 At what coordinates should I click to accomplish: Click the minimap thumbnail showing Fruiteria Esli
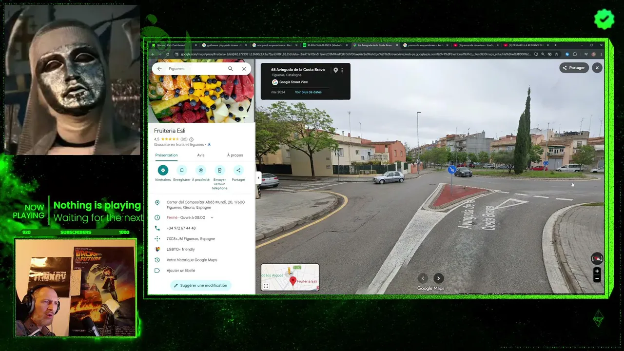[290, 277]
